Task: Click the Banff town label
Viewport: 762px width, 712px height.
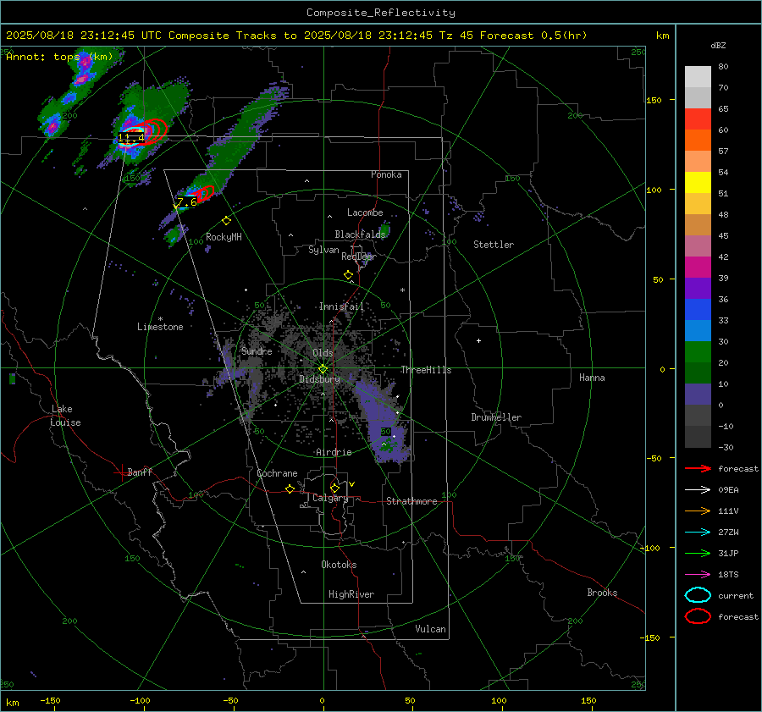Action: pos(140,472)
